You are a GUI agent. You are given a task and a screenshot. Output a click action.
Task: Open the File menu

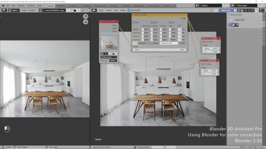pos(8,6)
